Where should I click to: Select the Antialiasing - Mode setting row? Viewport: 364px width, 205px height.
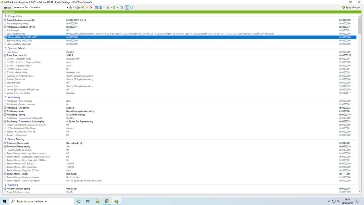pyautogui.click(x=180, y=111)
